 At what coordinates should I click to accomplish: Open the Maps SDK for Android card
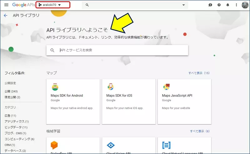[73, 102]
